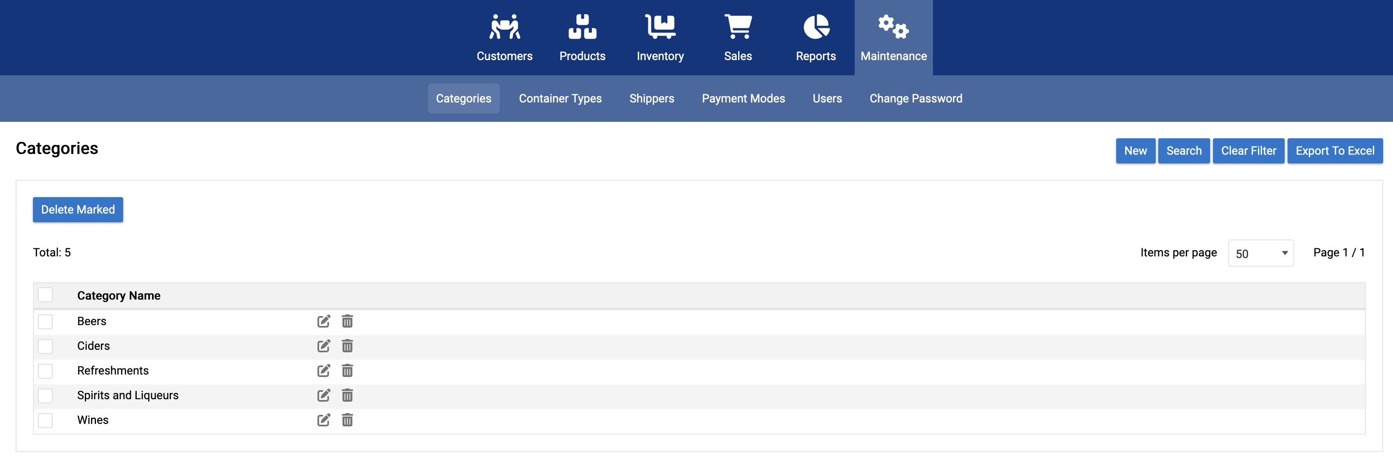Screen dimensions: 1393x456
Task: Mark the Refreshments row checkbox
Action: (x=45, y=371)
